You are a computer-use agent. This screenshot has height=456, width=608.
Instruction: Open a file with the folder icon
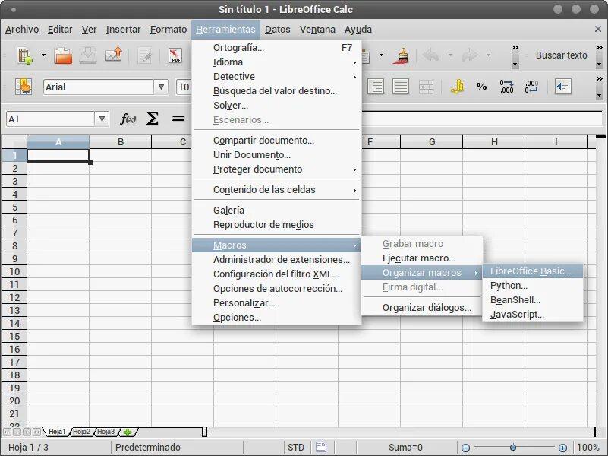(x=63, y=55)
